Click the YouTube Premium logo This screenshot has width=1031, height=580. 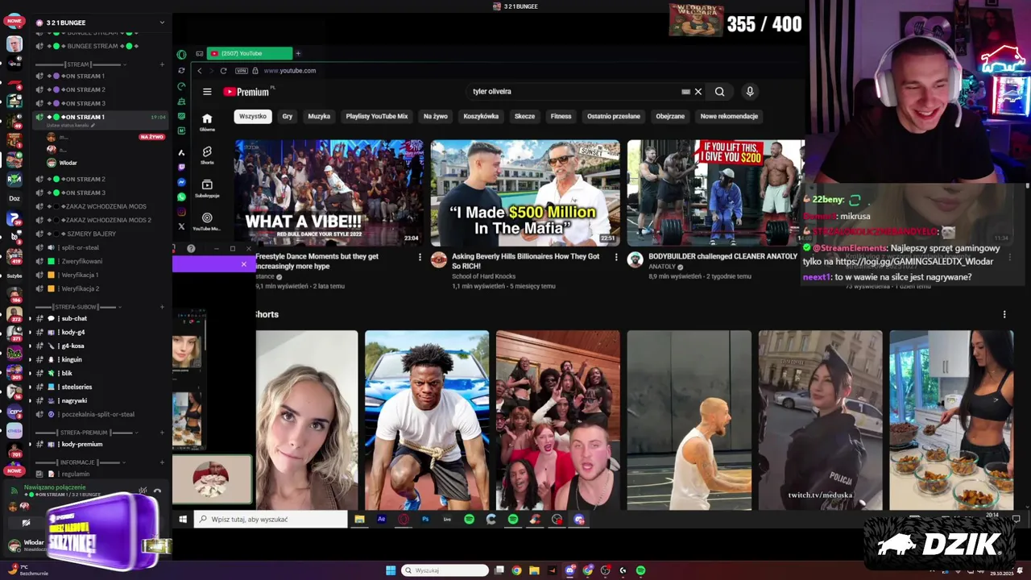tap(246, 92)
